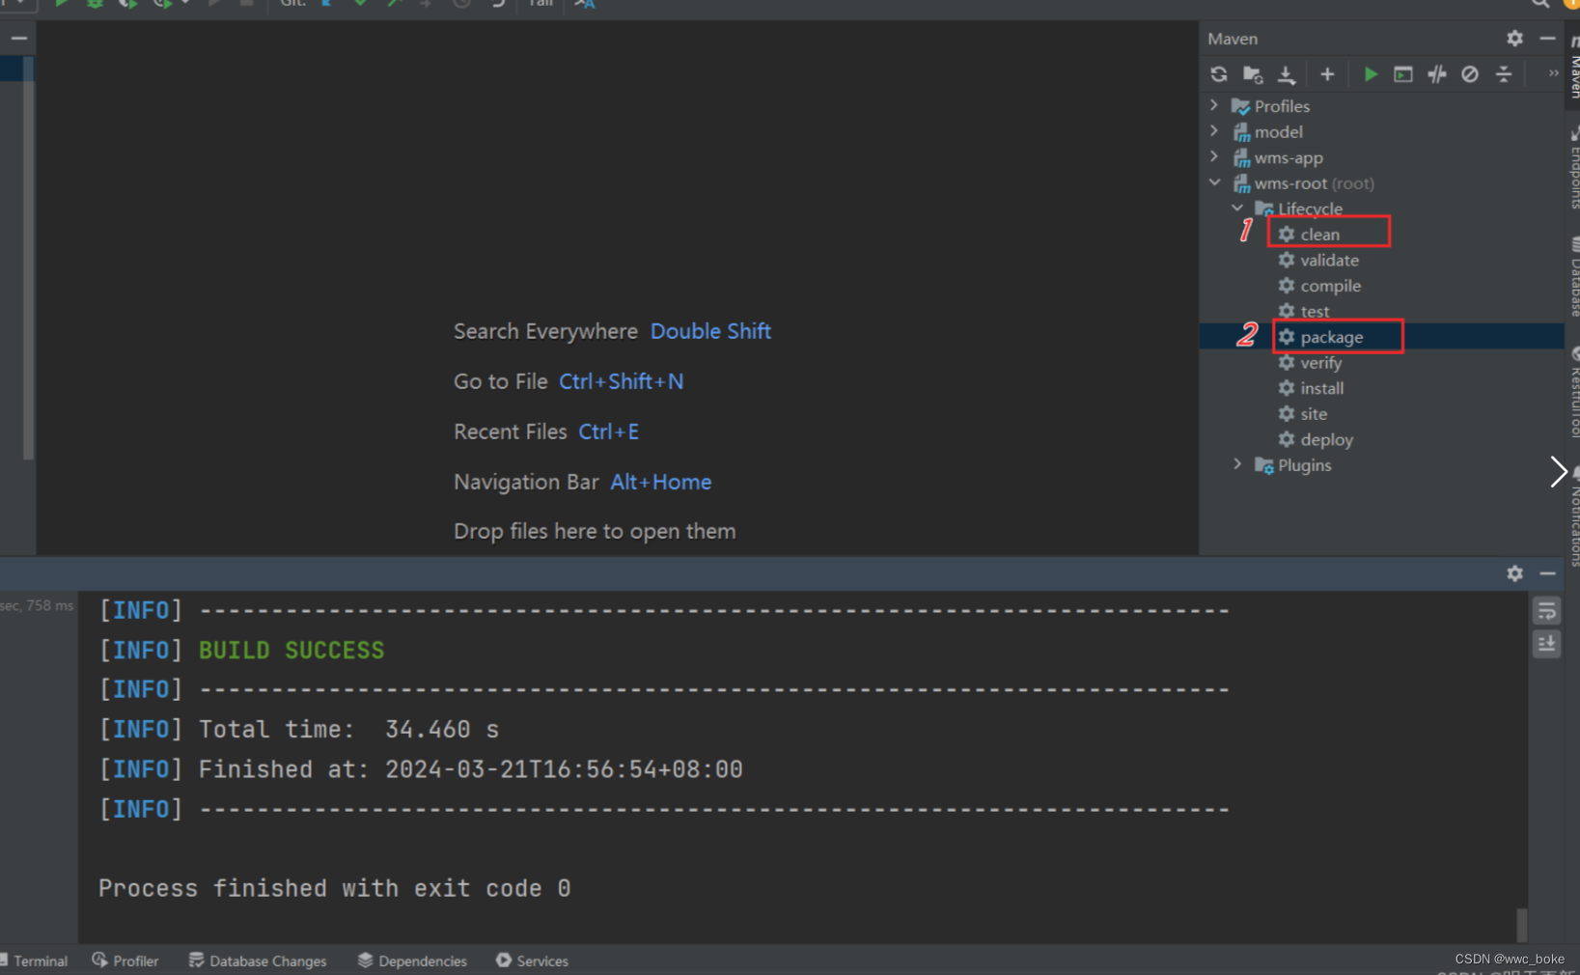Open the Services tool window tab
Image resolution: width=1580 pixels, height=975 pixels.
tap(532, 961)
